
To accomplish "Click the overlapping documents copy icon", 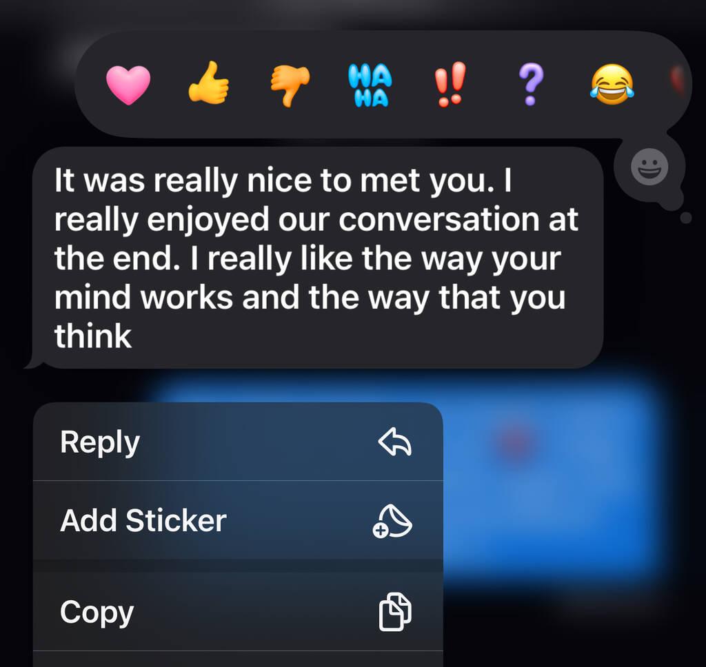I will tap(395, 612).
